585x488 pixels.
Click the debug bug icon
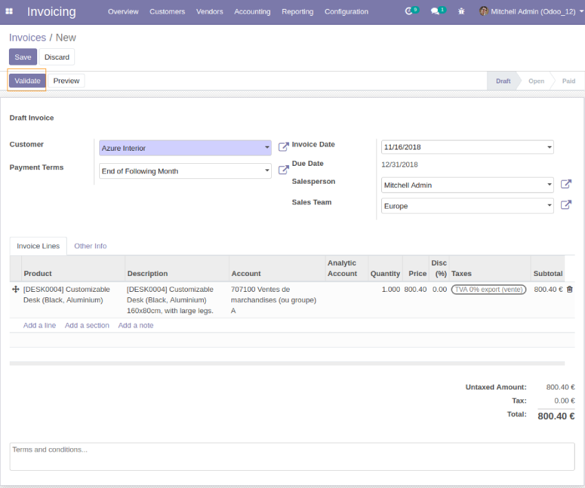pyautogui.click(x=461, y=12)
